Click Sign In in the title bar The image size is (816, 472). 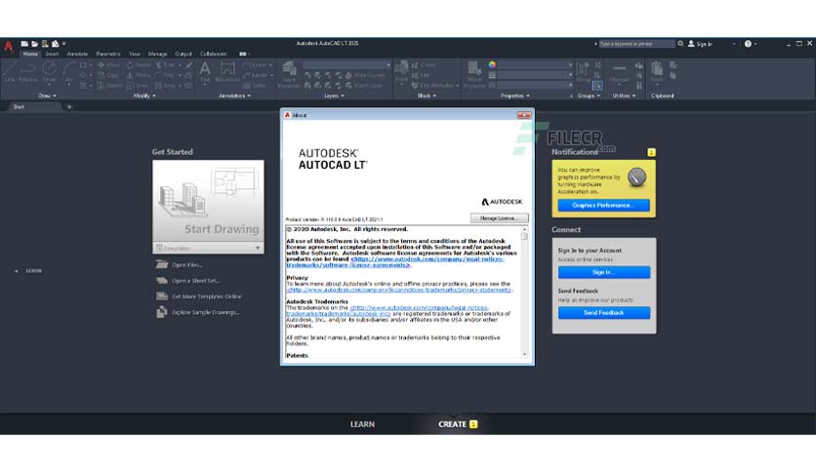coord(700,44)
